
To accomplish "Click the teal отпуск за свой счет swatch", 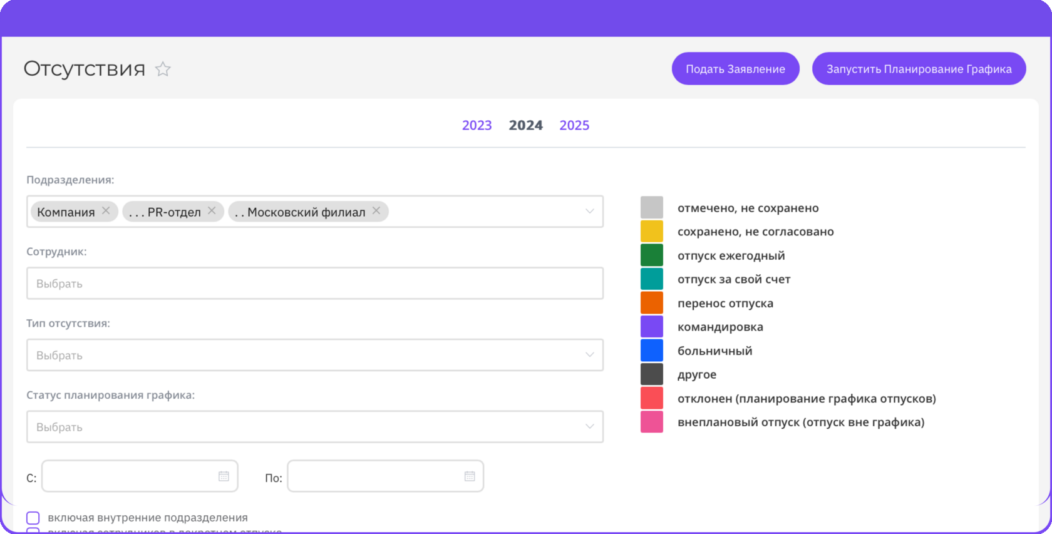I will coord(652,279).
